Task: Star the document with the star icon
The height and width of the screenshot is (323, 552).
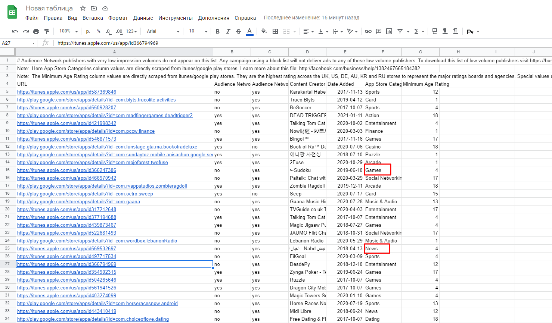Action: pyautogui.click(x=83, y=8)
